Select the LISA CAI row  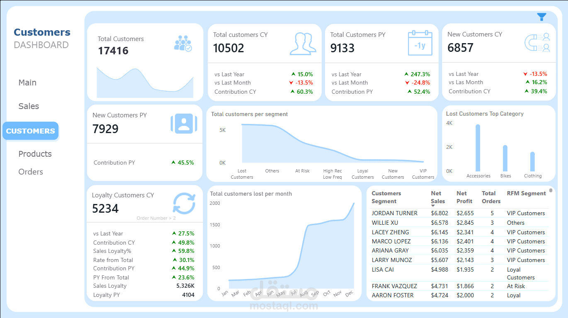tap(459, 273)
